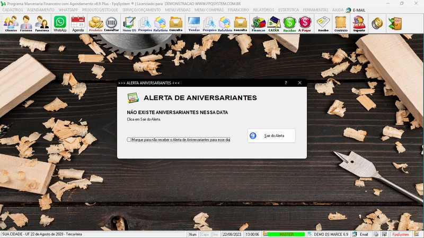
Task: Click the green Receber dollar icon
Action: coord(289,23)
